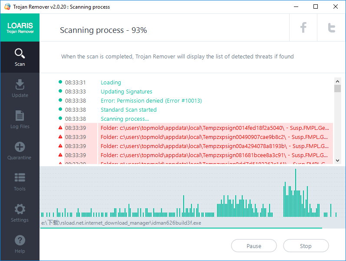Click warning icon of Tempzxpsign0014fed18f2a5040 row
This screenshot has height=261, width=346.
coord(60,127)
